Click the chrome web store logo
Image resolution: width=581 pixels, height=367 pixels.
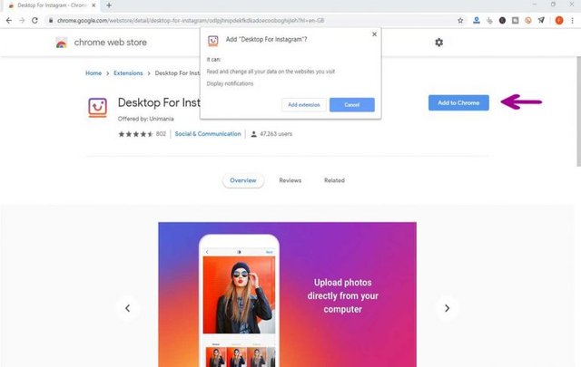click(62, 43)
